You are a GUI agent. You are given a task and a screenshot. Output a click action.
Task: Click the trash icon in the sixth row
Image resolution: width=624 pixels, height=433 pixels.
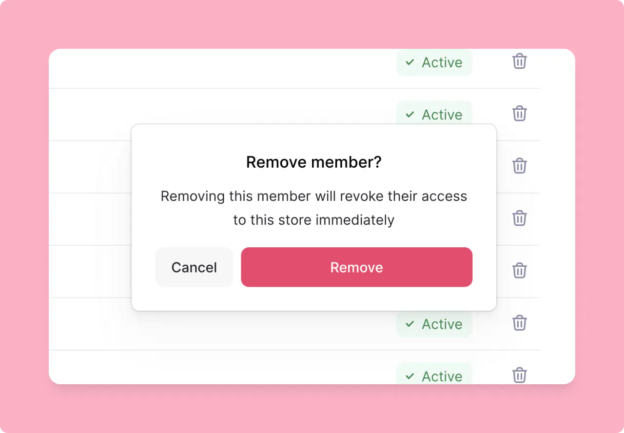(519, 323)
